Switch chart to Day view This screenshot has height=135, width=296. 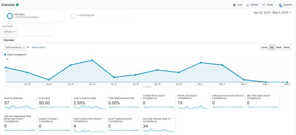[272, 47]
